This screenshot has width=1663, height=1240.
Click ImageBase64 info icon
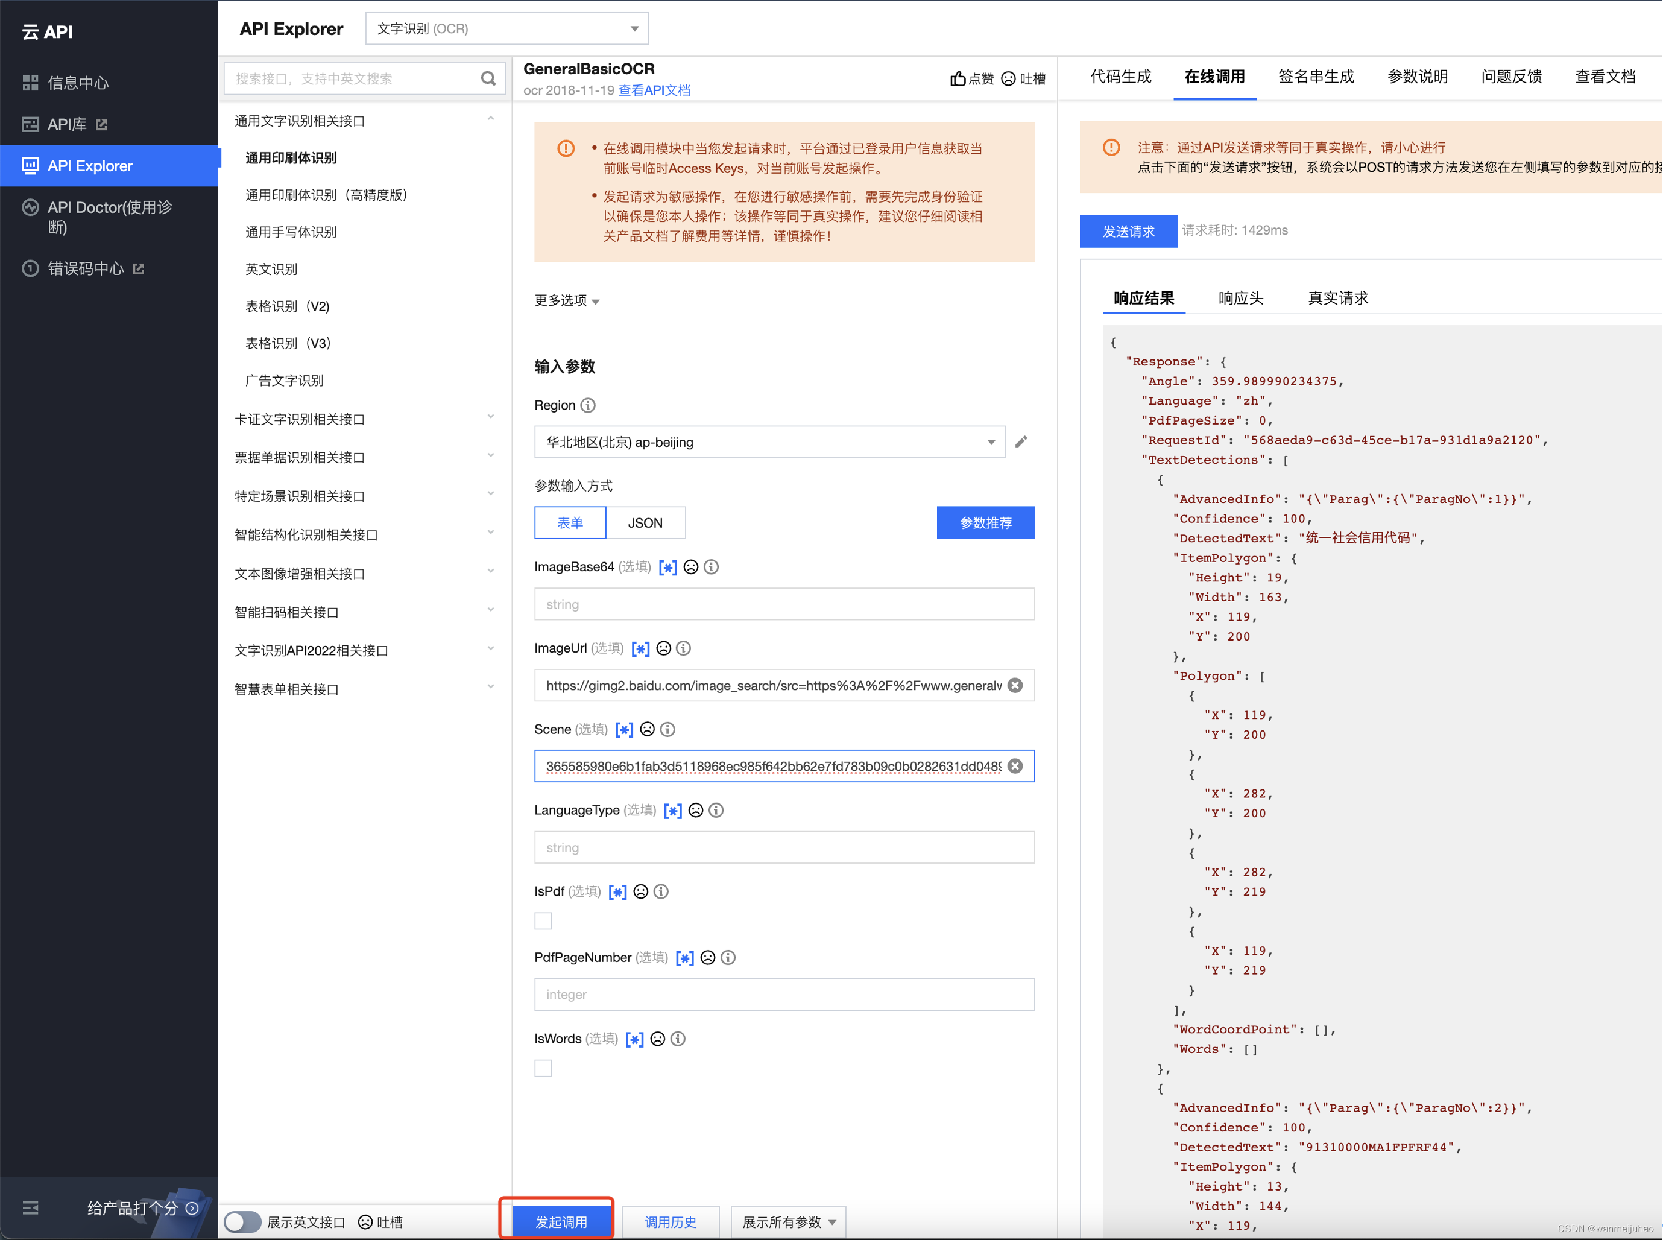click(712, 568)
